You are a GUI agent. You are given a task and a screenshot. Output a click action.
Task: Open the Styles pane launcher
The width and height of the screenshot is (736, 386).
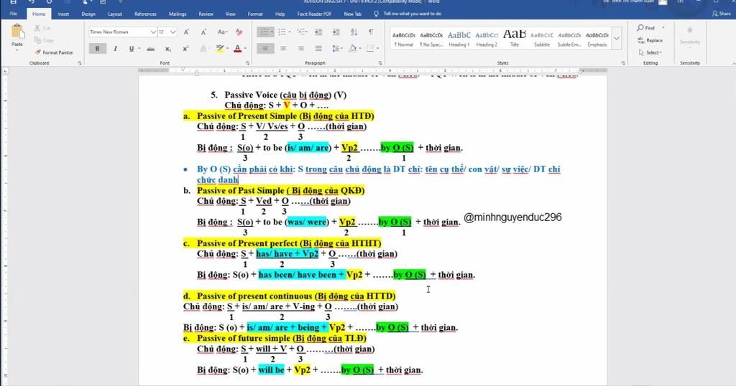[x=623, y=62]
